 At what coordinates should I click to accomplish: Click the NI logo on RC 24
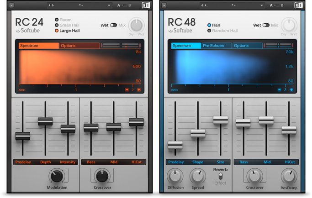145,5
